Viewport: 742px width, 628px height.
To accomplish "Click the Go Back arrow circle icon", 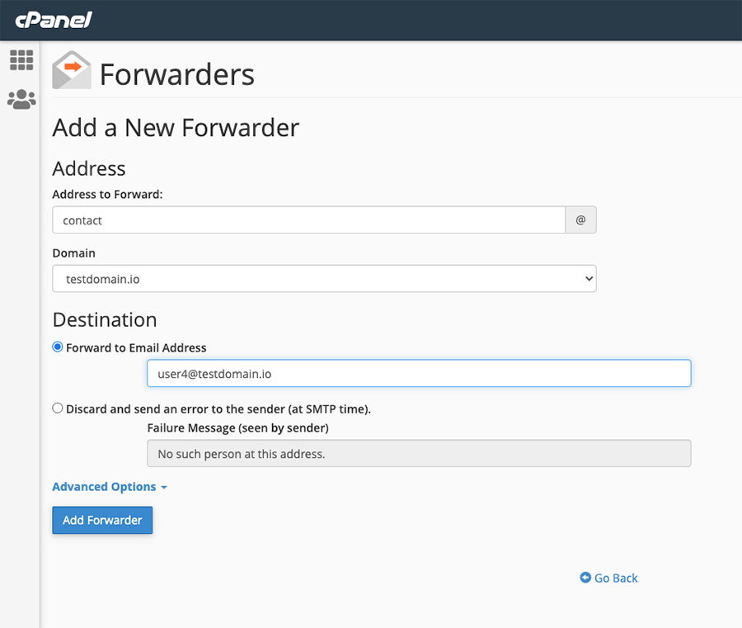I will [x=585, y=578].
